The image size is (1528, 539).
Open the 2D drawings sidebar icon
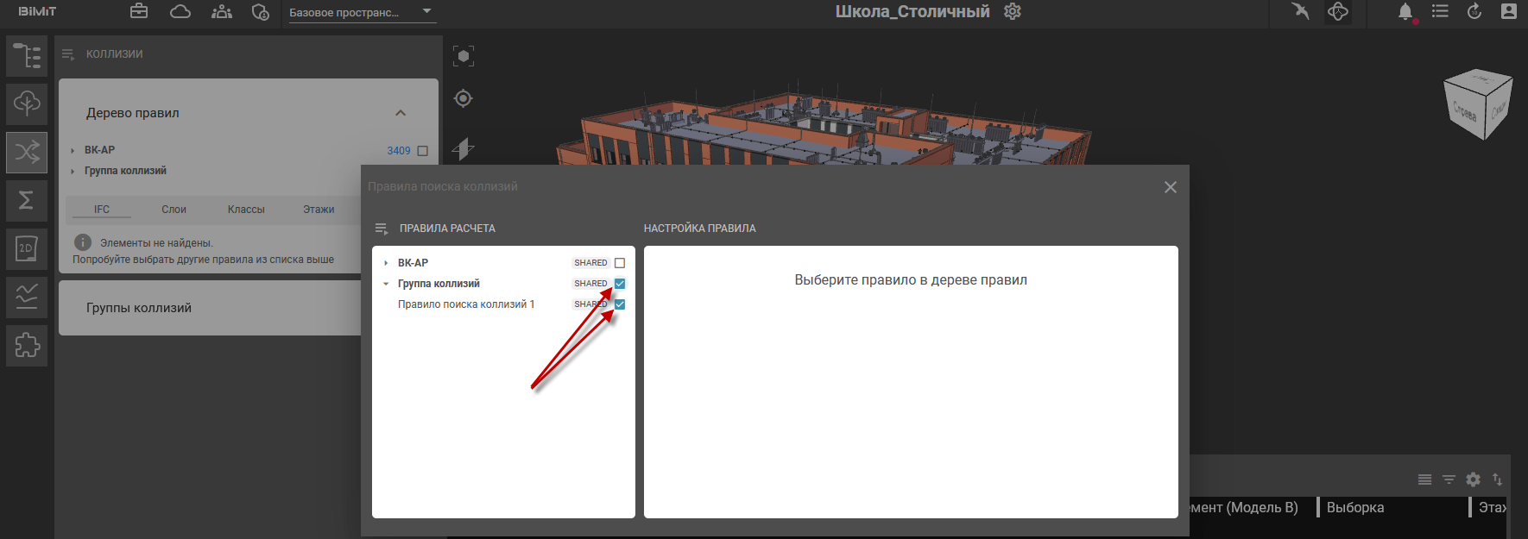click(27, 249)
